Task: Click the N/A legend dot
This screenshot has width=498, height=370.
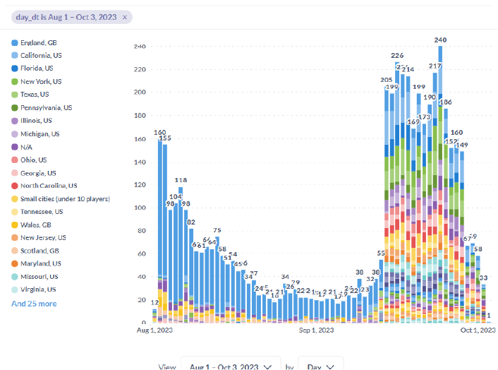Action: pos(15,147)
